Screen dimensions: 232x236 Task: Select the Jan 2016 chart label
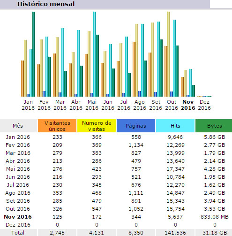click(28, 105)
